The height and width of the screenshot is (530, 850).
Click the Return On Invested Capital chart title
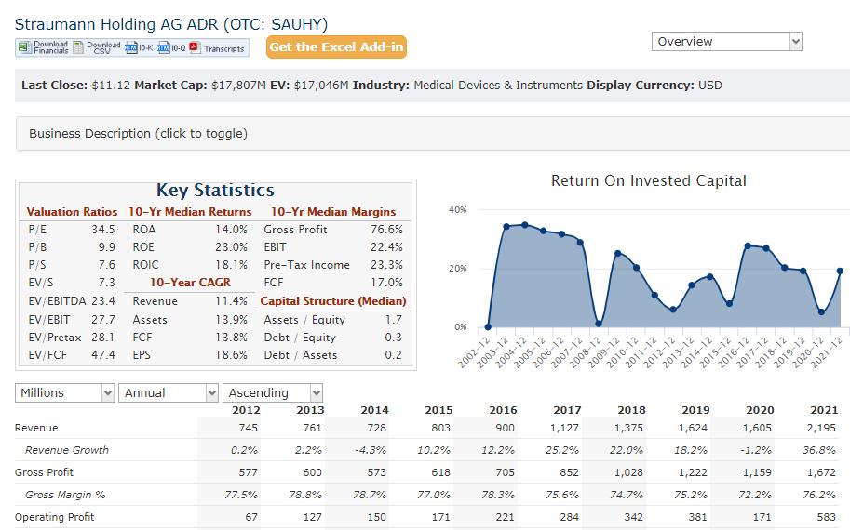point(648,181)
